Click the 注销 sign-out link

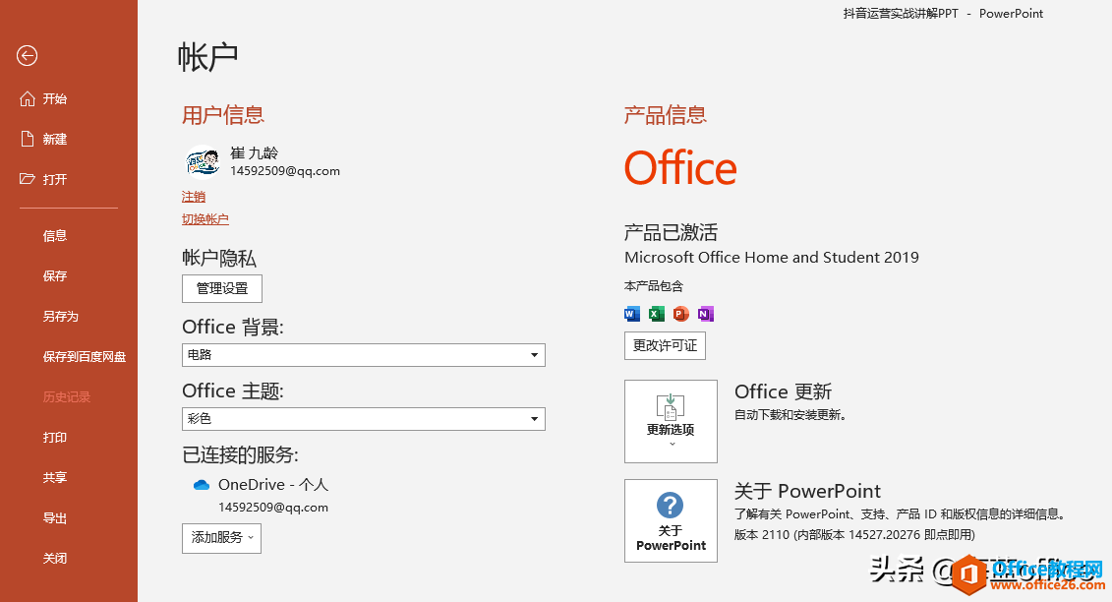194,196
